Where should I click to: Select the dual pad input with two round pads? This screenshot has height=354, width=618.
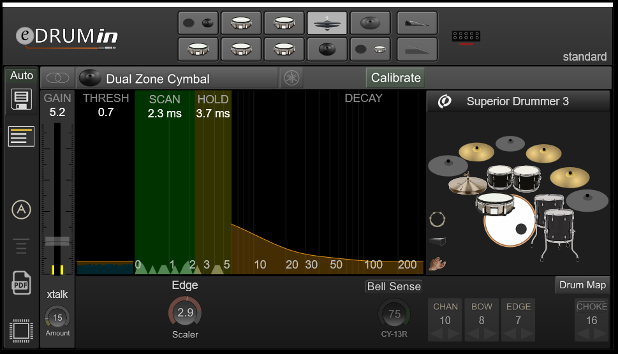tap(198, 23)
